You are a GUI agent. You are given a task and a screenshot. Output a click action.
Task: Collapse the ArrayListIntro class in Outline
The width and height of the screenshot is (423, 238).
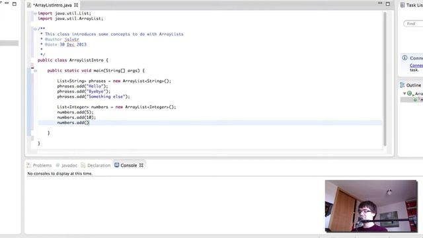pyautogui.click(x=404, y=93)
